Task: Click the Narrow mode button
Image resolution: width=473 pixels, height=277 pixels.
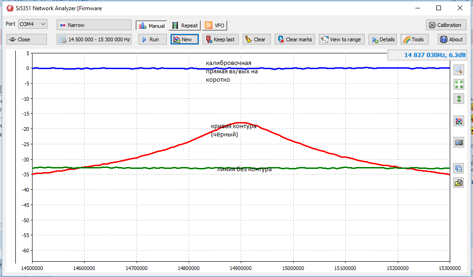Action: pyautogui.click(x=94, y=25)
